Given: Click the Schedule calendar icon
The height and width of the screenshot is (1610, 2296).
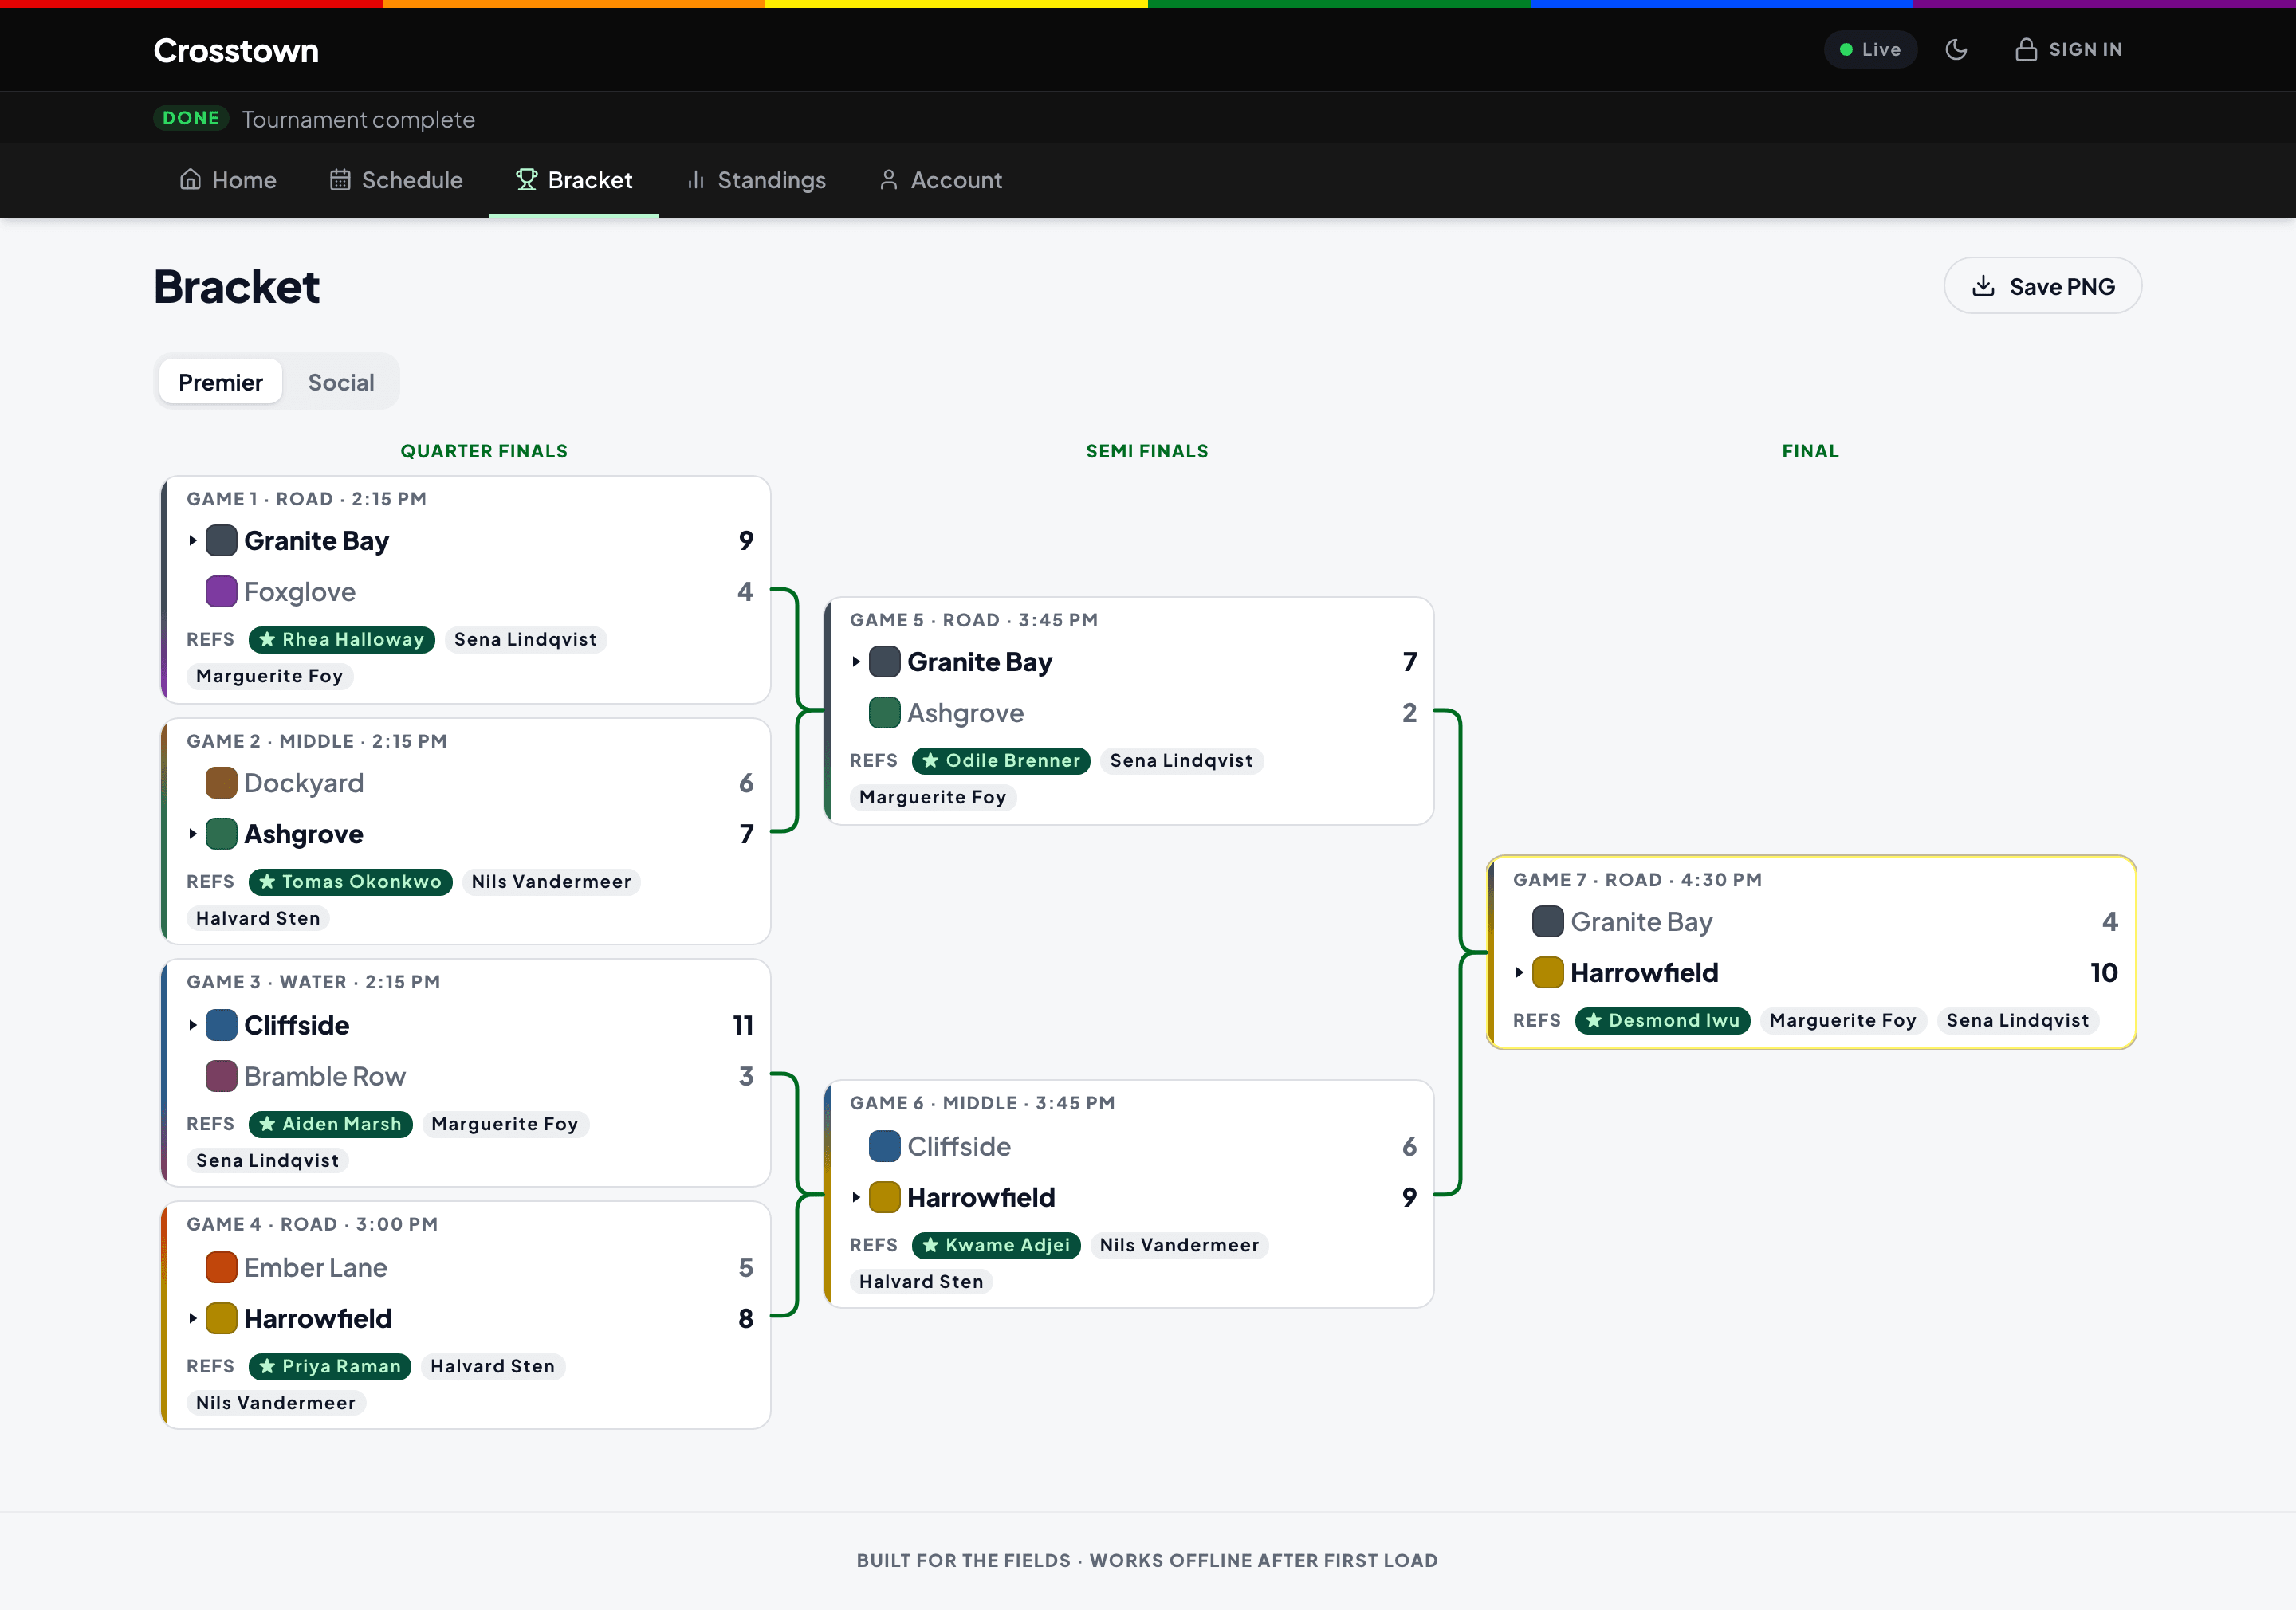Looking at the screenshot, I should point(340,179).
